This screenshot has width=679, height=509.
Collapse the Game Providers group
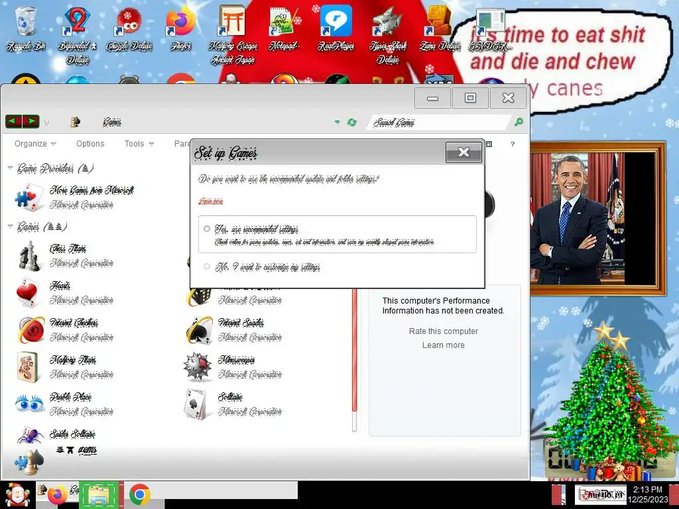click(x=10, y=168)
